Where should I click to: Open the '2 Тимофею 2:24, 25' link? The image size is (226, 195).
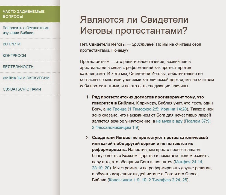tap(168, 180)
